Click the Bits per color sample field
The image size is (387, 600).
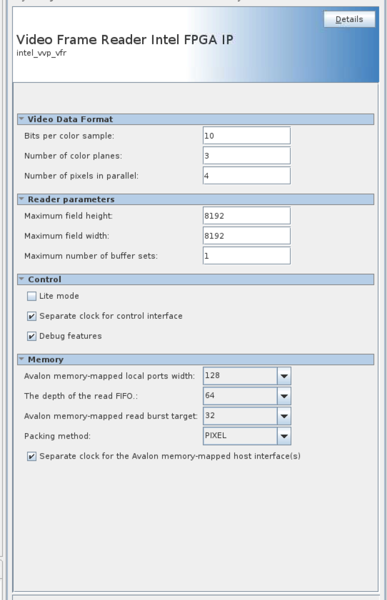point(246,136)
